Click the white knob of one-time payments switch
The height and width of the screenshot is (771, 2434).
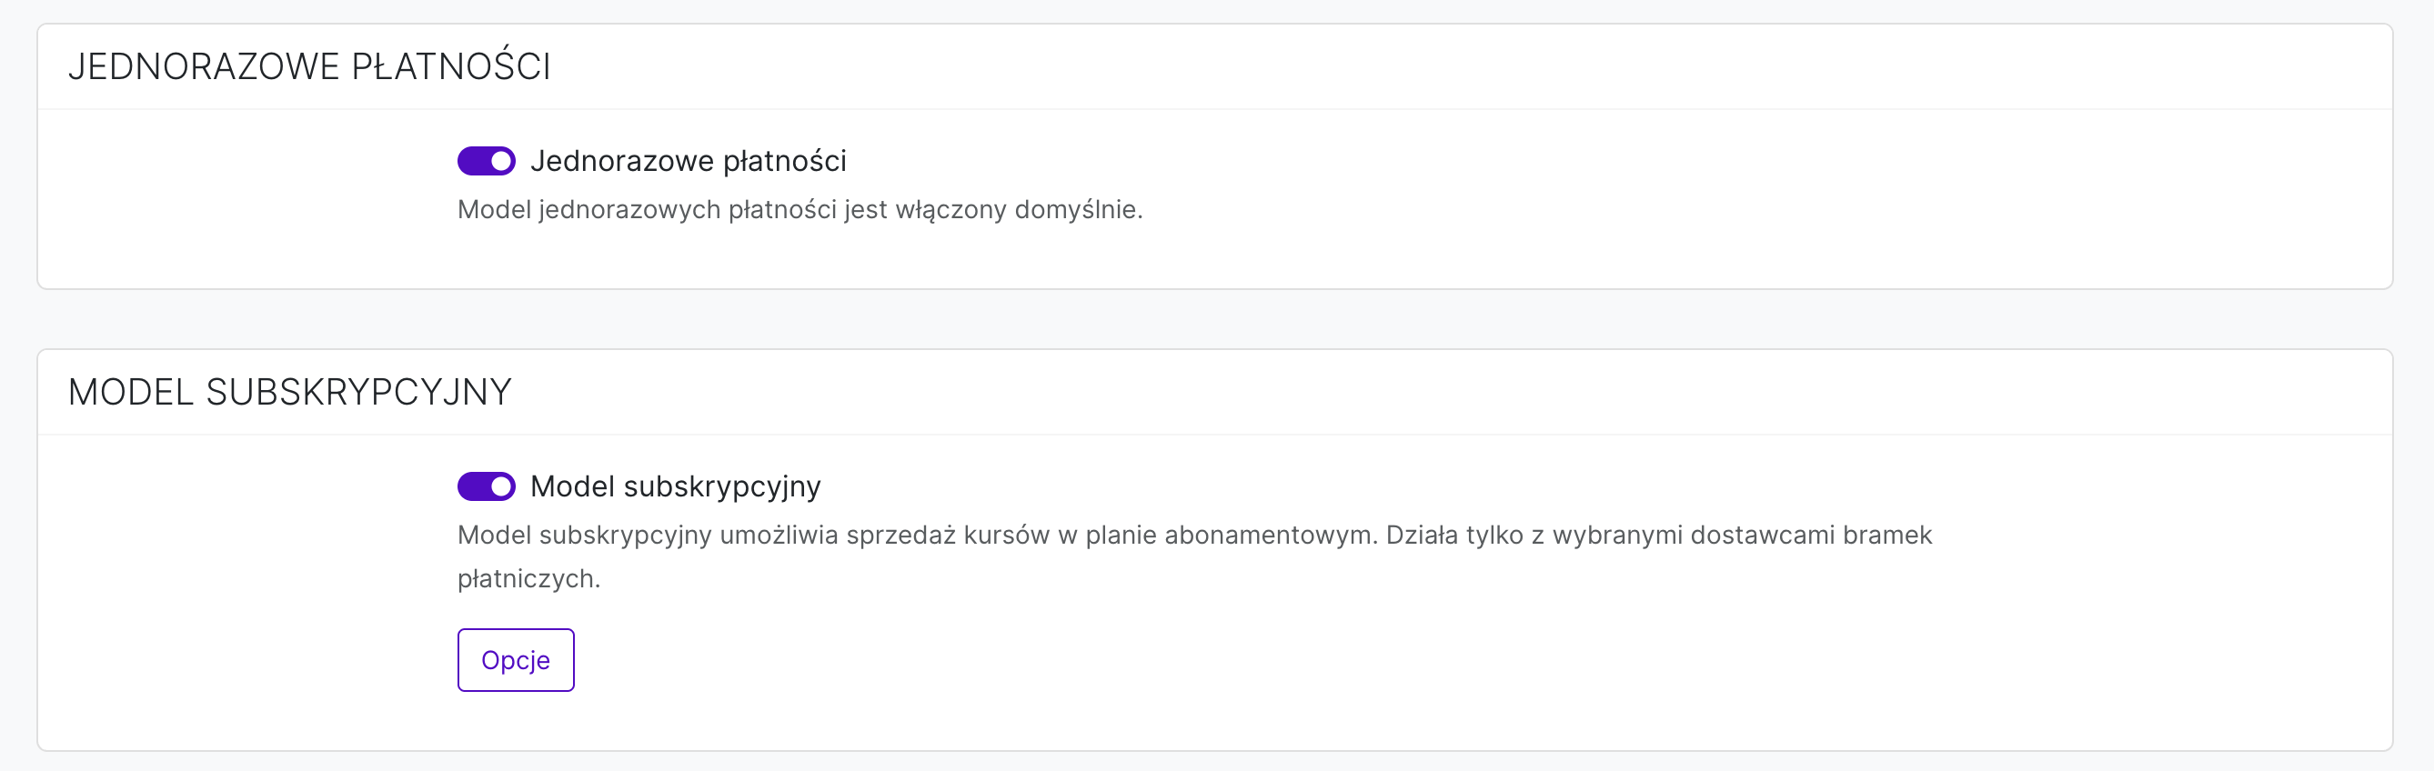(x=502, y=162)
